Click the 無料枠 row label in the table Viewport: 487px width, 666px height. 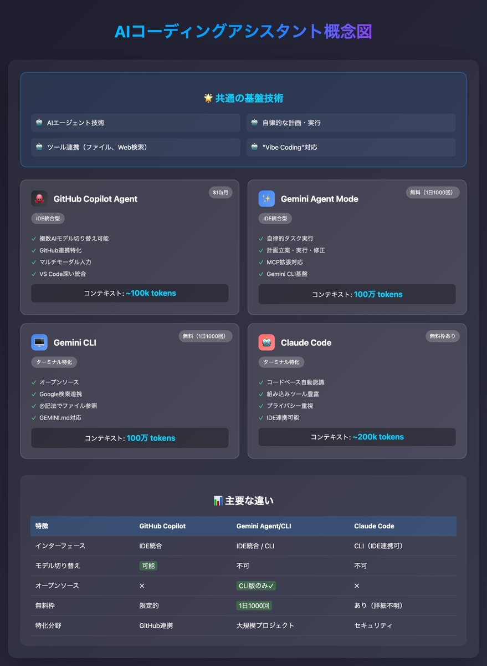point(45,606)
